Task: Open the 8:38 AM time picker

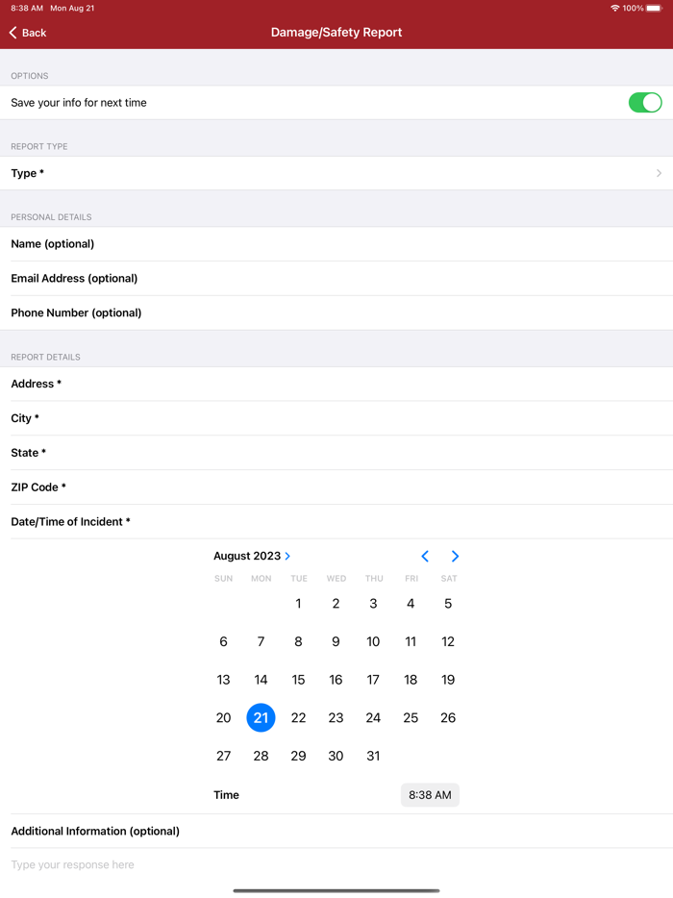Action: click(430, 795)
